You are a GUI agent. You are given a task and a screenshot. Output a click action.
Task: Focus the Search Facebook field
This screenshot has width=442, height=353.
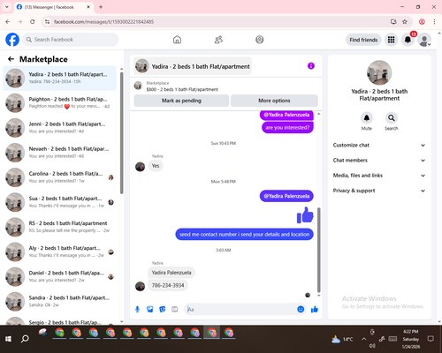pos(71,40)
